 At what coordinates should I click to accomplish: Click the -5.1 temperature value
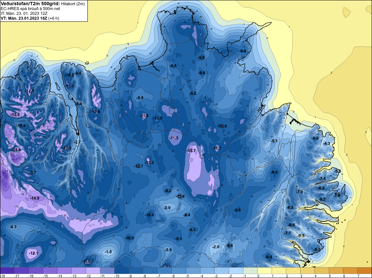(274, 141)
